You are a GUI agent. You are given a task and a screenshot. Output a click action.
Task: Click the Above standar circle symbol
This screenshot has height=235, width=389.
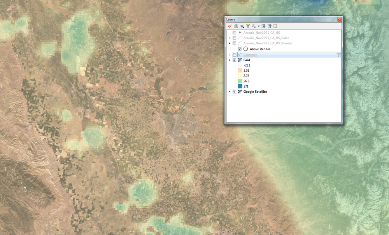[246, 49]
